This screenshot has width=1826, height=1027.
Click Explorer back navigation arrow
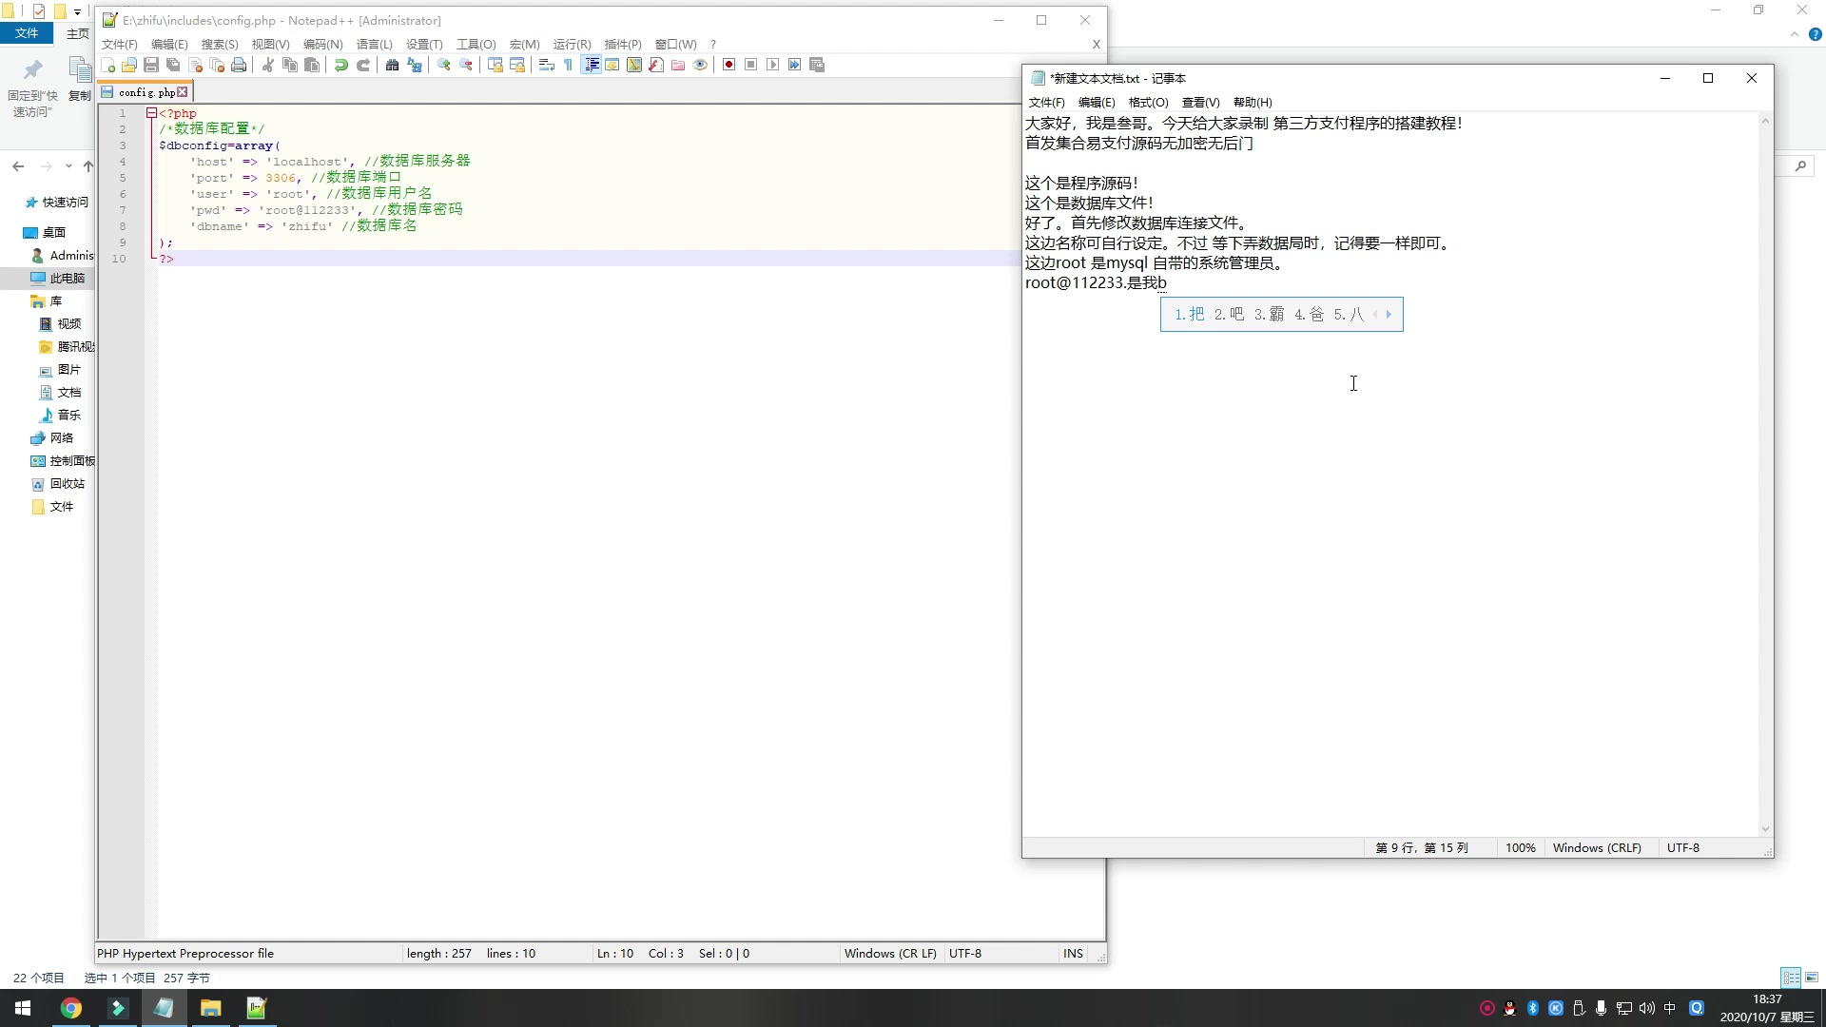point(18,166)
